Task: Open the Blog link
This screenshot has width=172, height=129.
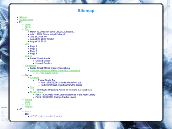Action: tap(27, 29)
